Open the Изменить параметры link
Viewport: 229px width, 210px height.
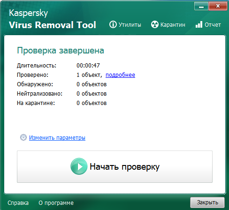click(57, 138)
